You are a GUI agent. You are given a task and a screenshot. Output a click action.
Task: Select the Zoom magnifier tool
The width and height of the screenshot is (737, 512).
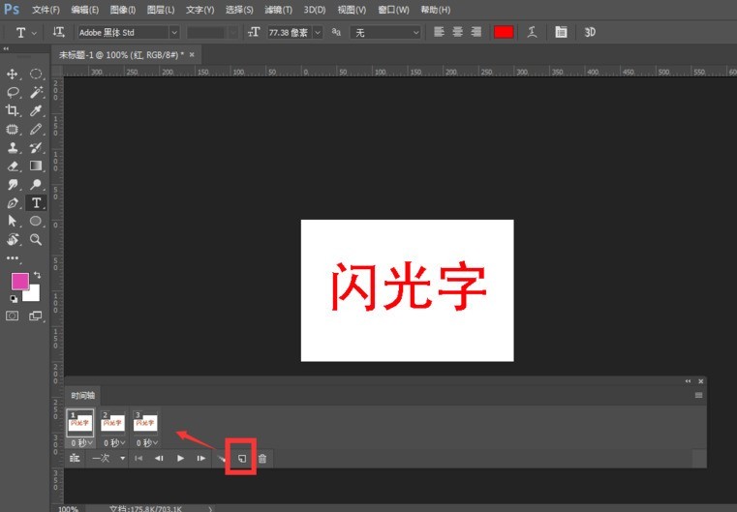(36, 240)
